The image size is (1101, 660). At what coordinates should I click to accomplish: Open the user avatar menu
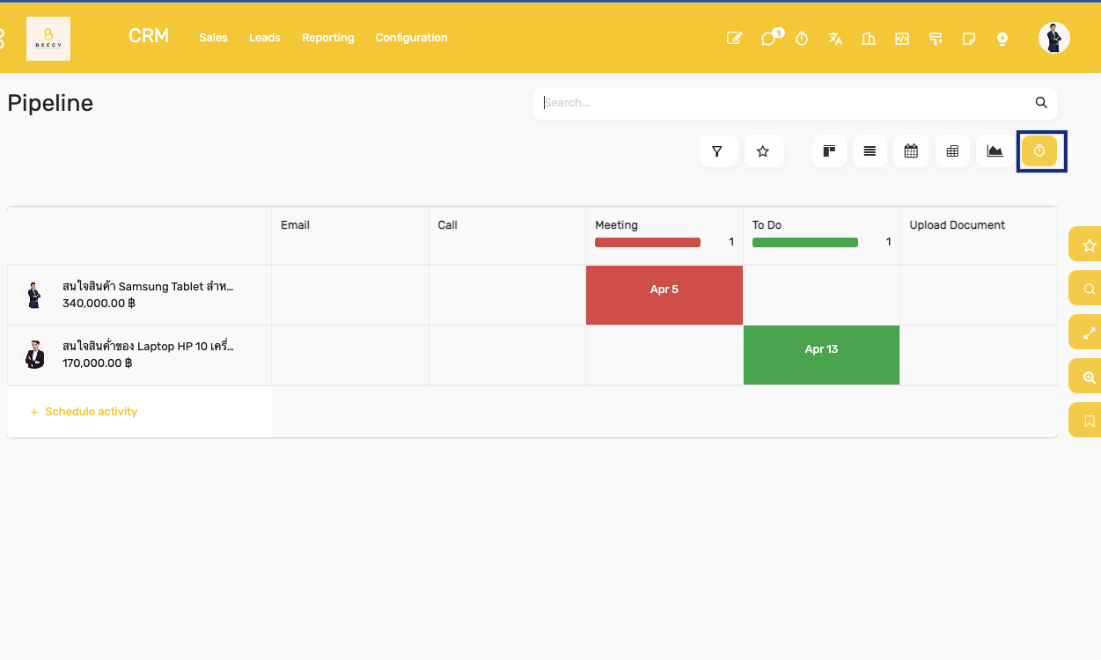pos(1054,38)
